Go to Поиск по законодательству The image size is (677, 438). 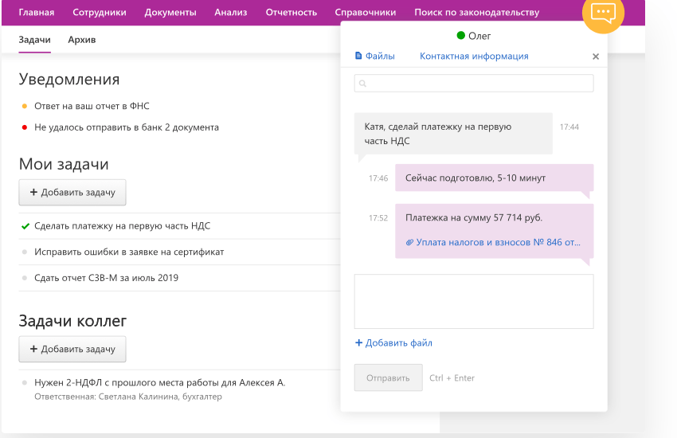point(476,13)
